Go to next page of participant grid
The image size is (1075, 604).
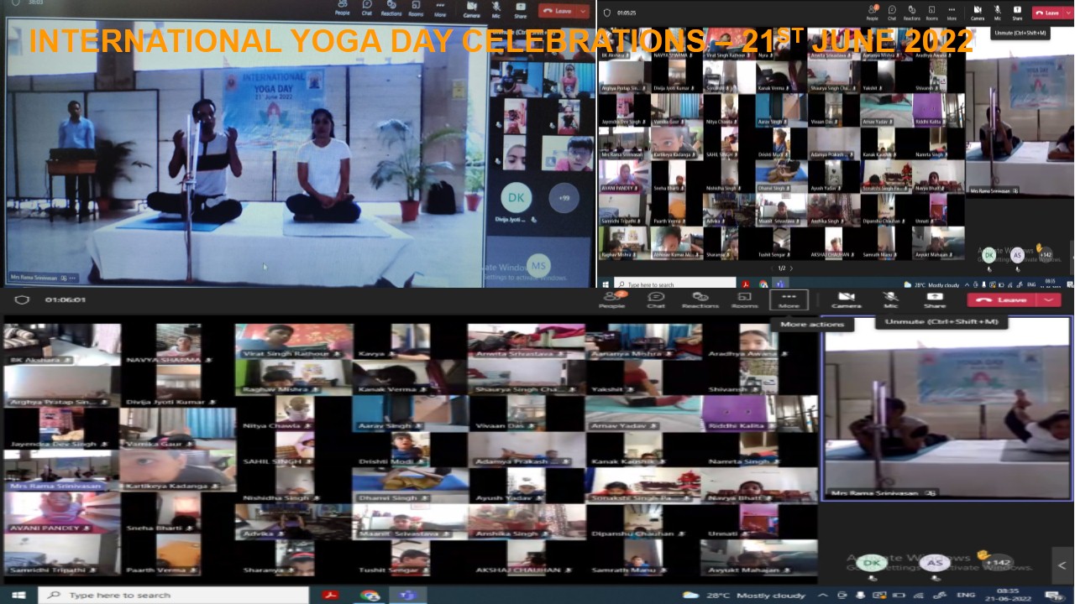point(791,268)
